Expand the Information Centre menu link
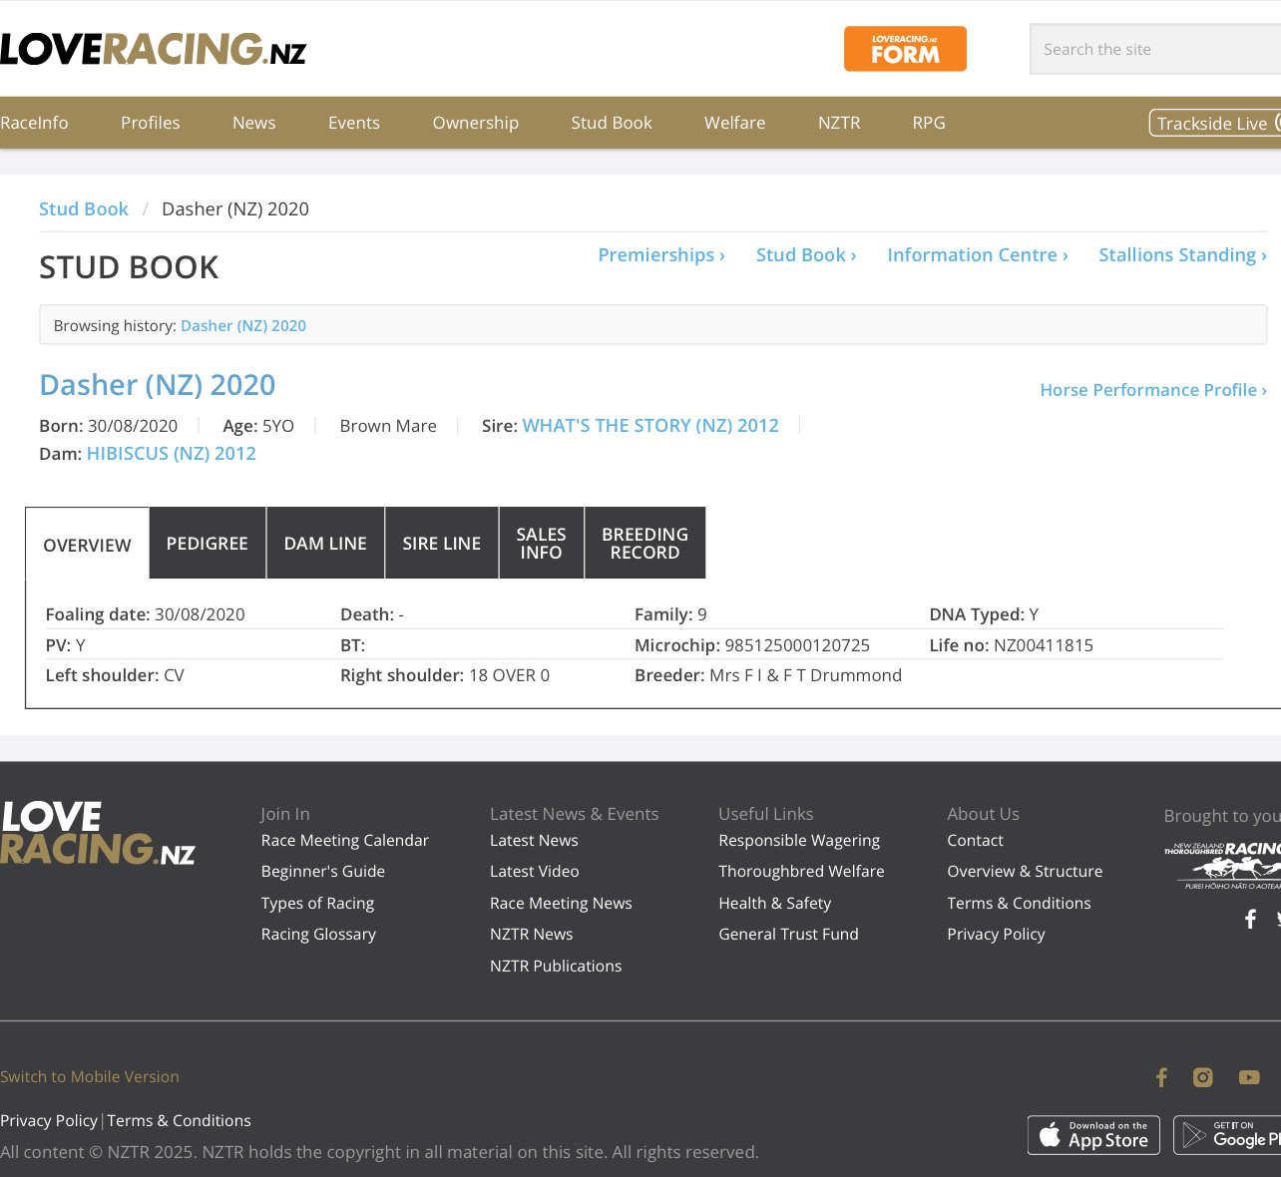This screenshot has height=1177, width=1281. tap(977, 255)
